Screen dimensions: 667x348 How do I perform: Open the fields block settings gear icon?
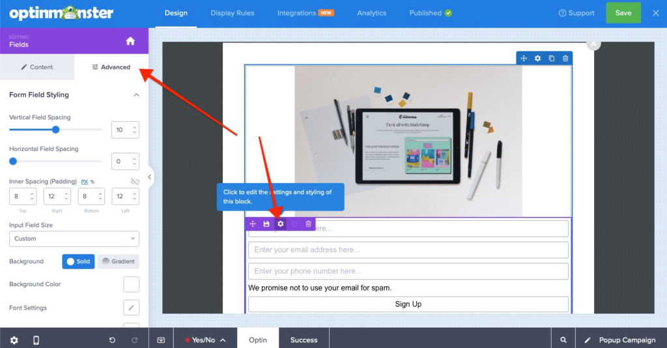click(280, 224)
